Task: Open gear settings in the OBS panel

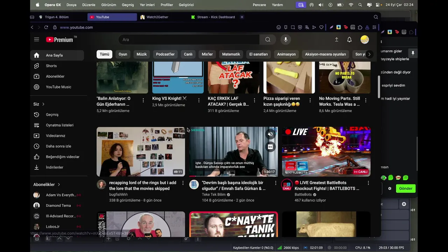Action: click(x=404, y=204)
